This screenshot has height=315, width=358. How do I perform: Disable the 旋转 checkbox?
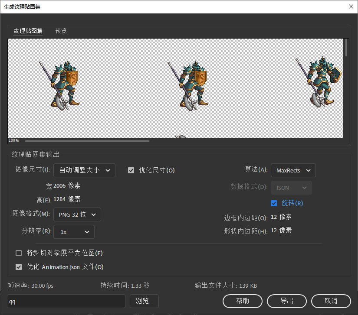point(274,203)
